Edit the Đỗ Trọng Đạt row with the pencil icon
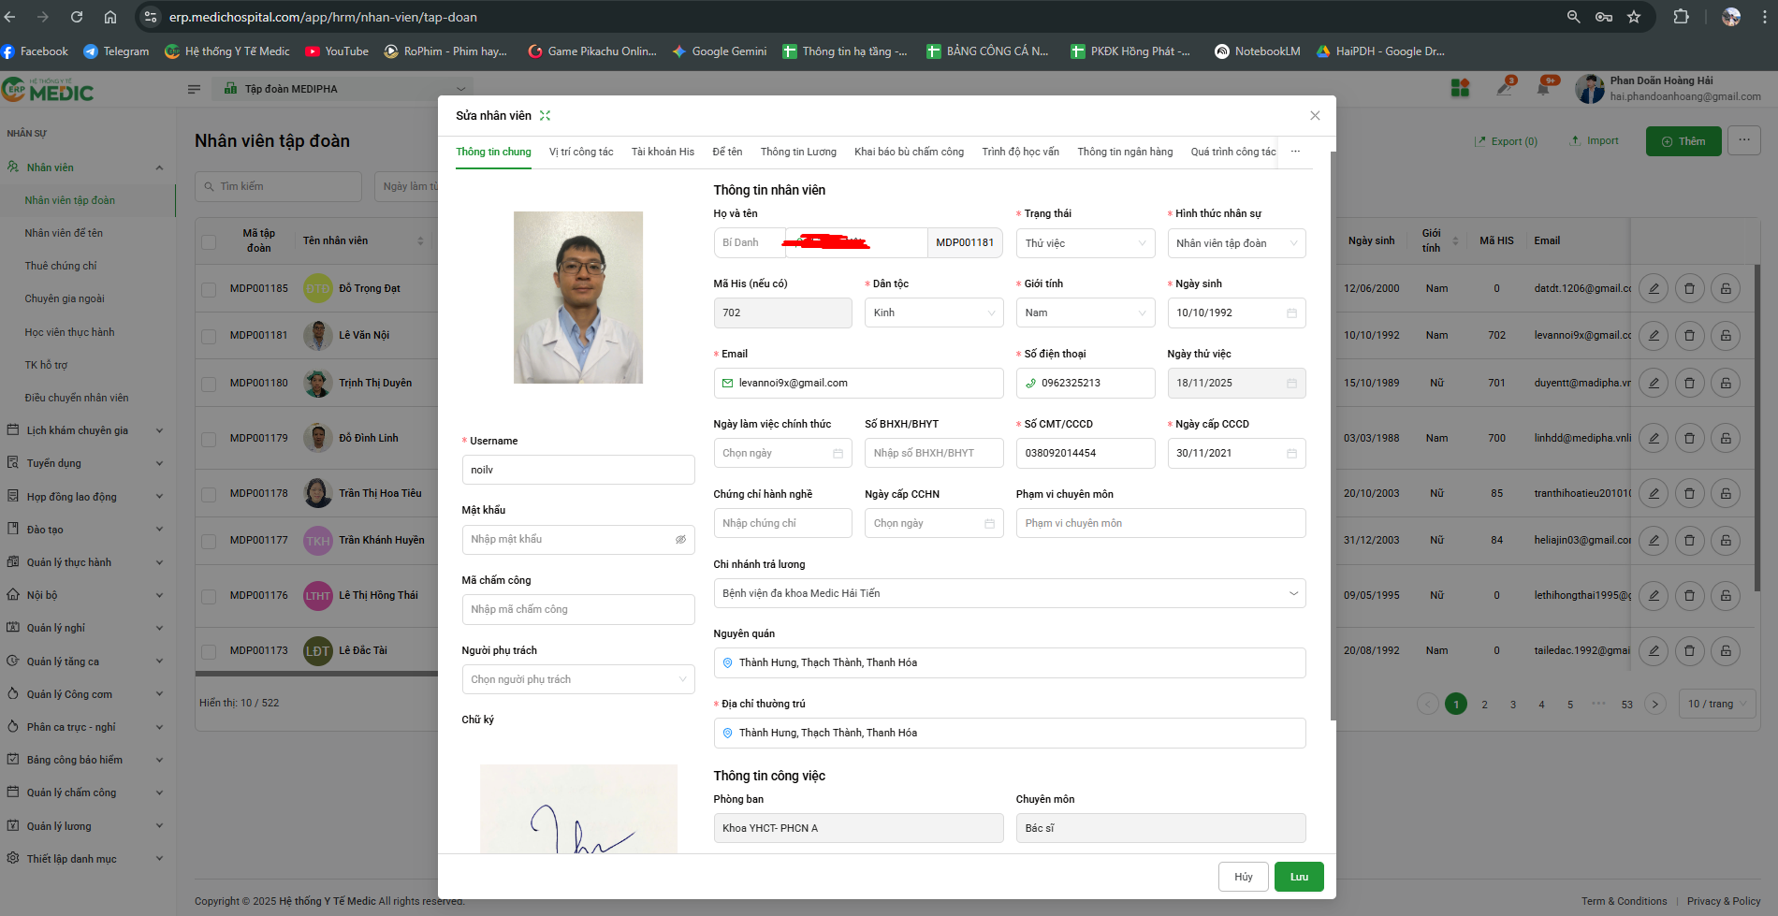 1653,288
